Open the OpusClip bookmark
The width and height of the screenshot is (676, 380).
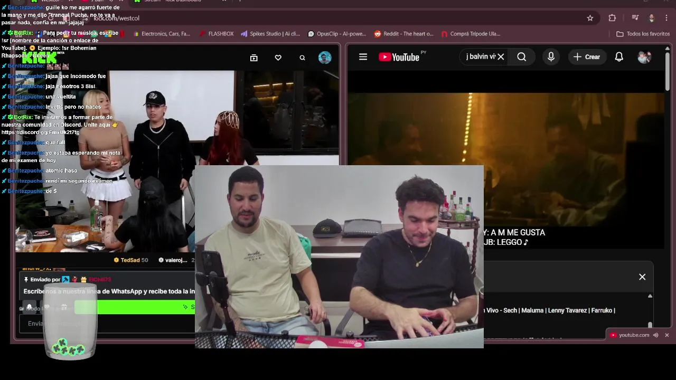337,34
